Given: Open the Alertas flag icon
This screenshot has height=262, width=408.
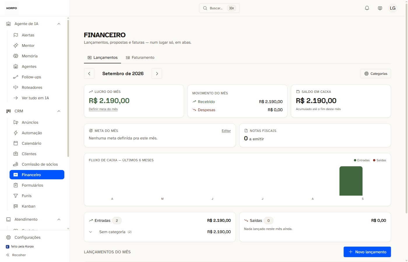Looking at the screenshot, I should [16, 35].
